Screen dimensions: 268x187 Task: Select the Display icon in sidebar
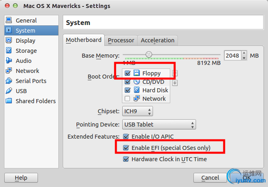8,41
